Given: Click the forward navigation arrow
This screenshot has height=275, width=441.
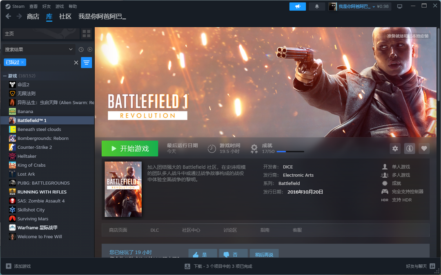Looking at the screenshot, I should pyautogui.click(x=19, y=16).
